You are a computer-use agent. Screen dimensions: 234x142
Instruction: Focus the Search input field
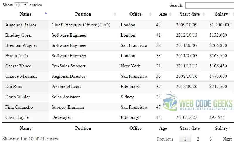point(209,5)
